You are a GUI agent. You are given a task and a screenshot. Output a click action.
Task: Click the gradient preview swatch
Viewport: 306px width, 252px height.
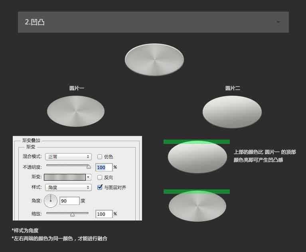65,177
